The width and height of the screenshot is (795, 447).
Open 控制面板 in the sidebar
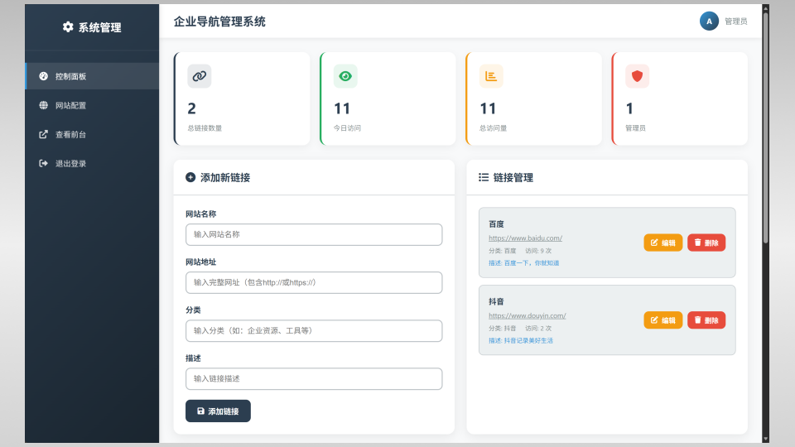pyautogui.click(x=70, y=76)
